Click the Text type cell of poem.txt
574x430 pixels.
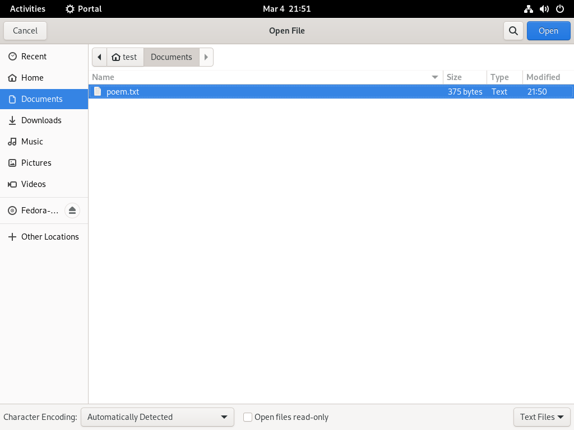[499, 92]
